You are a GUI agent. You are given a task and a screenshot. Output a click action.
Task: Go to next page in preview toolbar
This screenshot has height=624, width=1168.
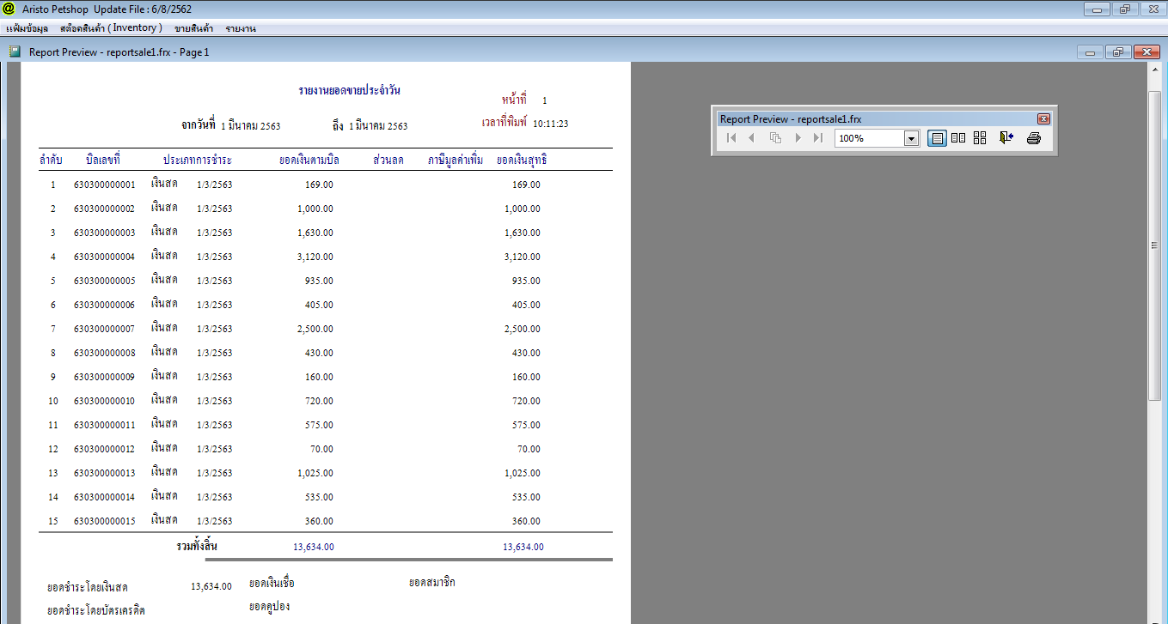798,138
